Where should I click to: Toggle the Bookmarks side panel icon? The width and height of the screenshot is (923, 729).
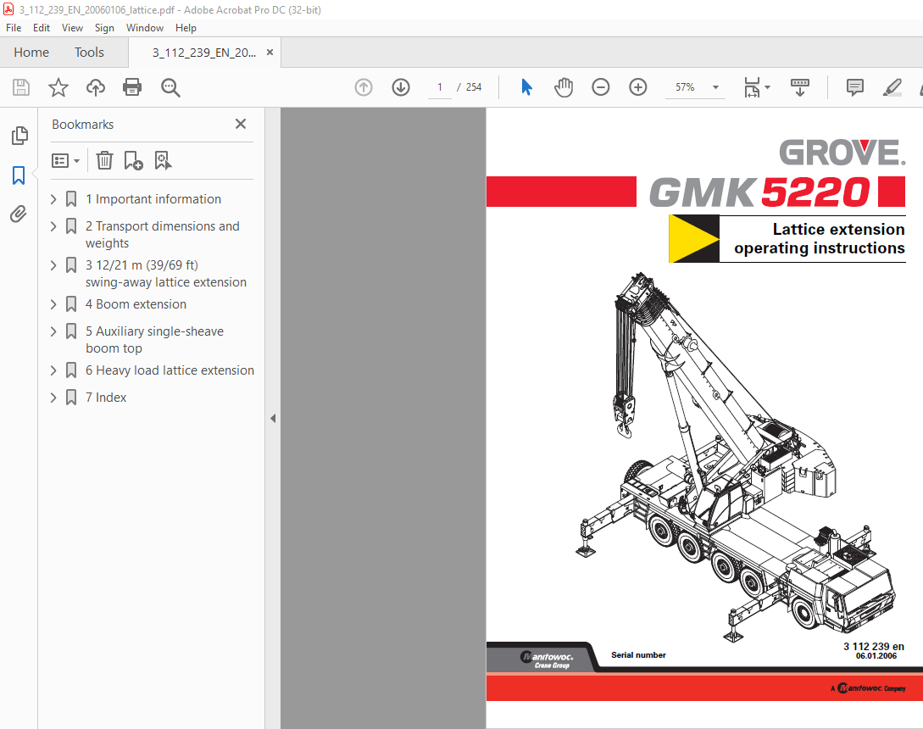coord(19,175)
